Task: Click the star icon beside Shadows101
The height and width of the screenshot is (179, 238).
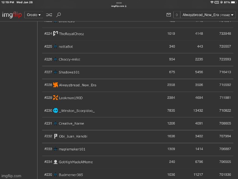Action: 55,72
